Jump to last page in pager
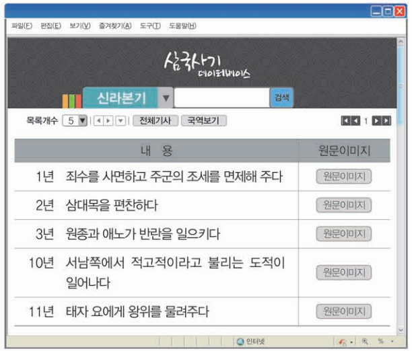 point(386,121)
